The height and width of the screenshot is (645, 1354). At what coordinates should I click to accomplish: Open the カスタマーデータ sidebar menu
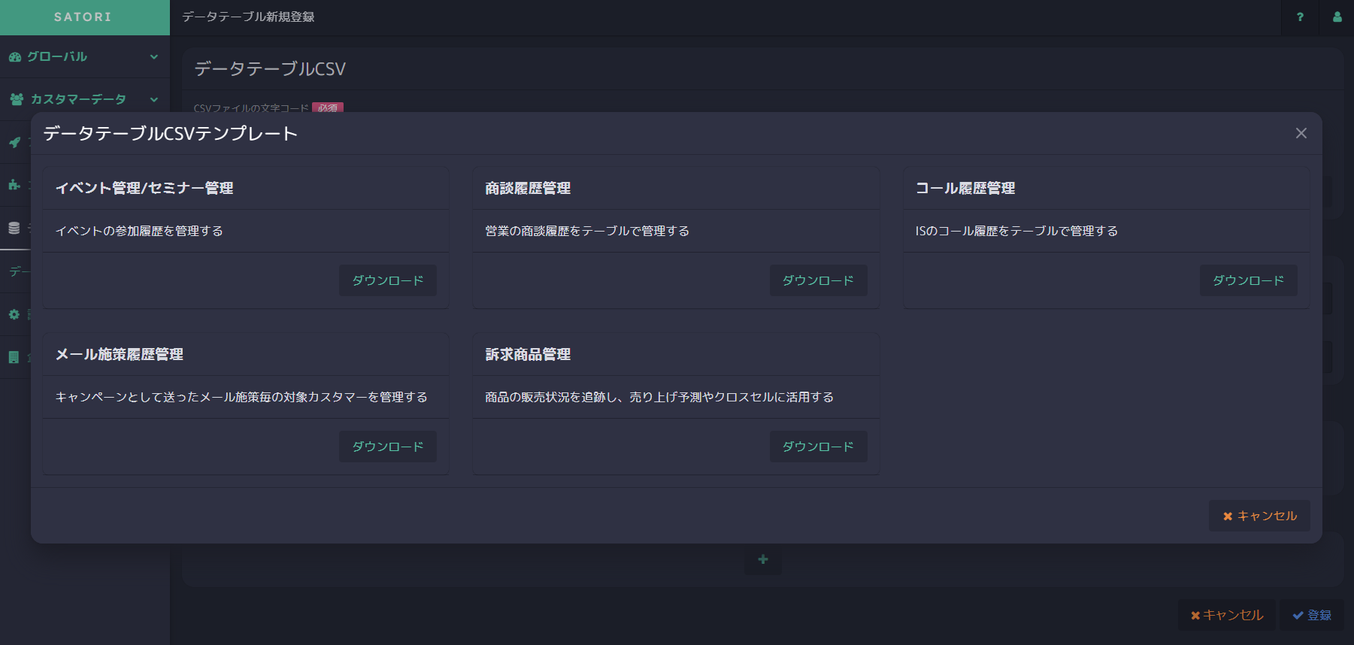[77, 99]
